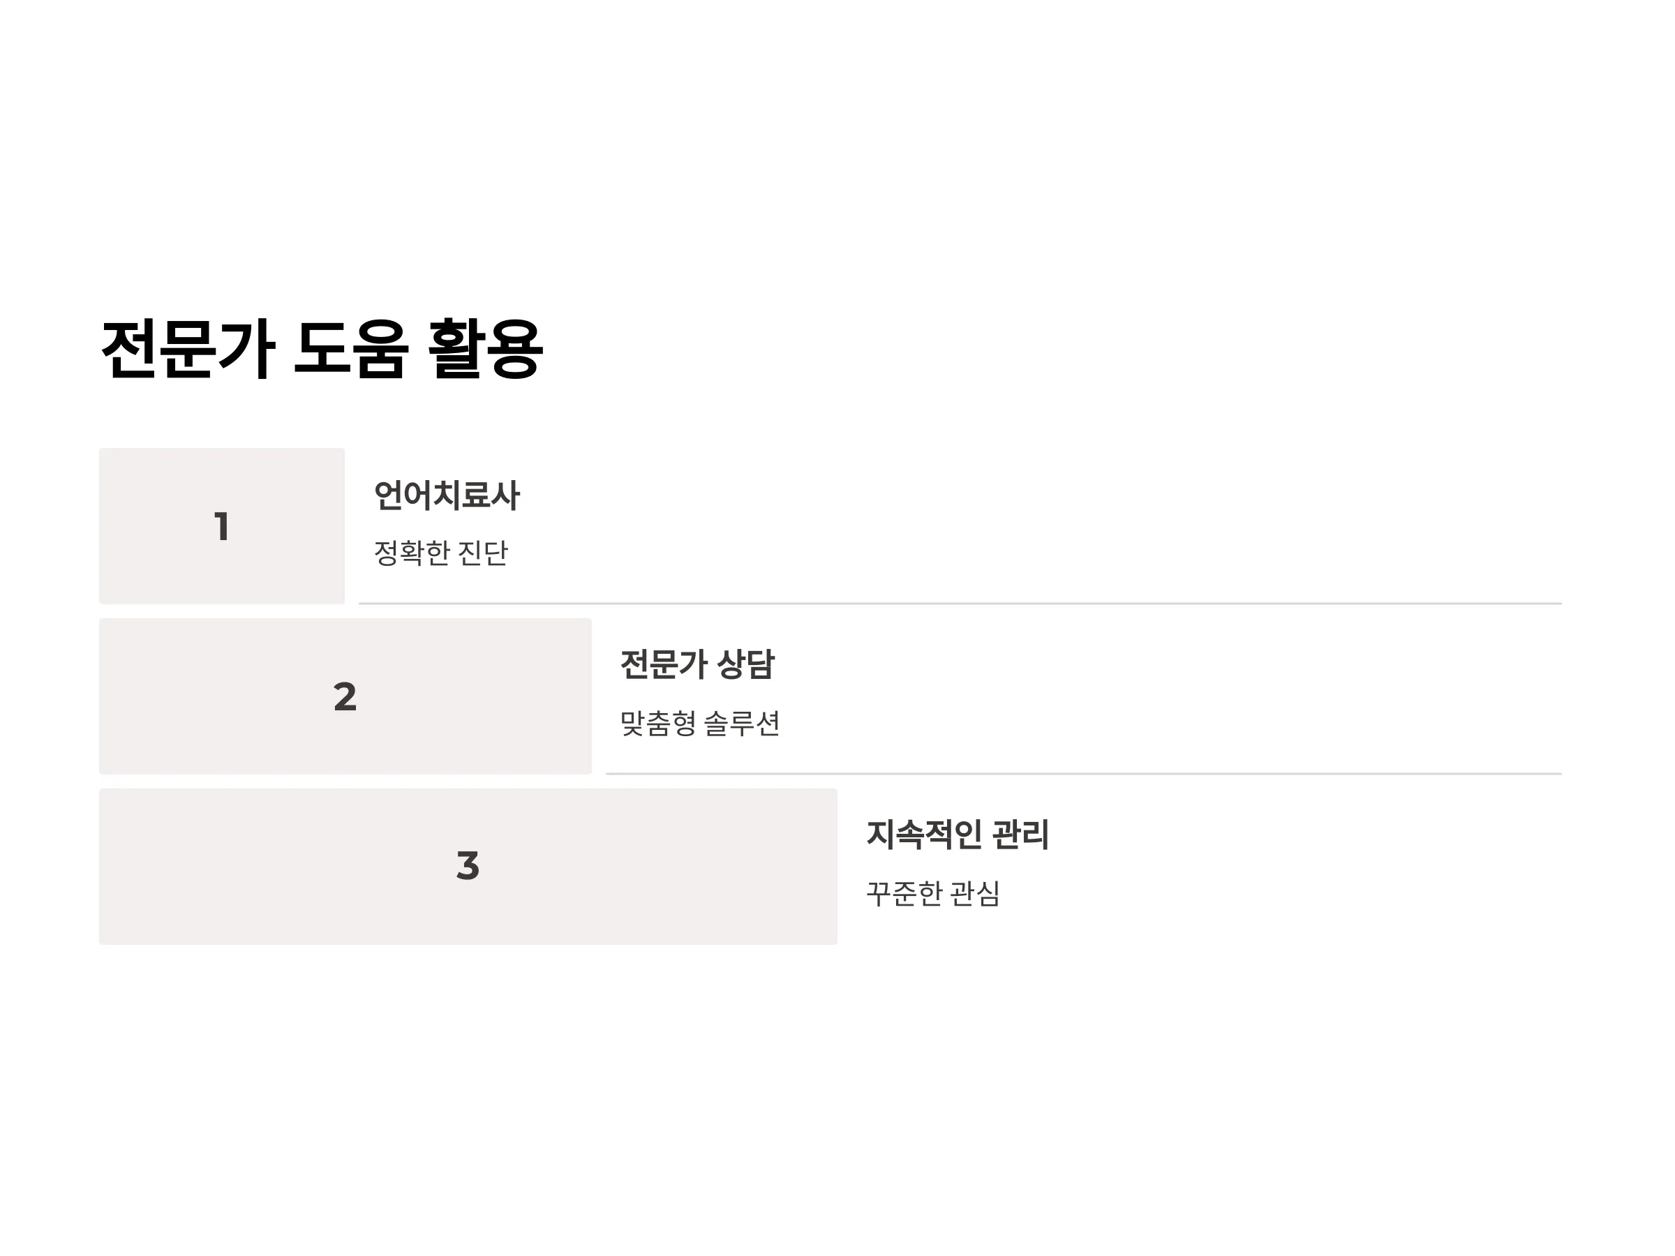Click the word 관심 in third subtitle
Image resolution: width=1675 pixels, height=1256 pixels.
[975, 893]
